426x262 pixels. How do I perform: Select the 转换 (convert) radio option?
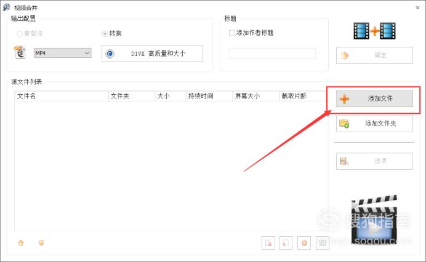pyautogui.click(x=112, y=34)
